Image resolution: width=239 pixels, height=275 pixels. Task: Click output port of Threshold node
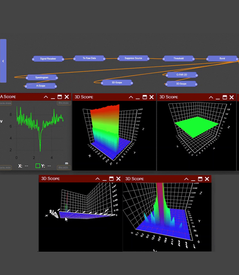(x=193, y=59)
